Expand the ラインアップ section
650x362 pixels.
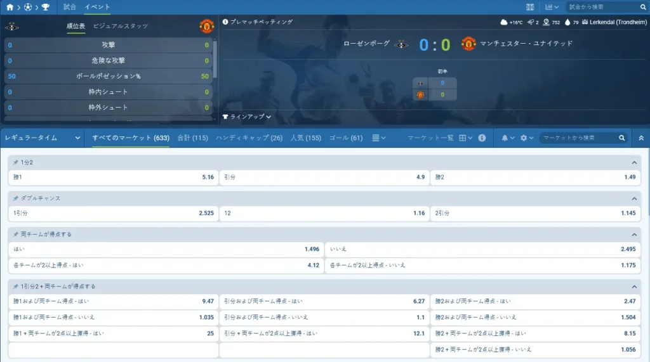[247, 117]
